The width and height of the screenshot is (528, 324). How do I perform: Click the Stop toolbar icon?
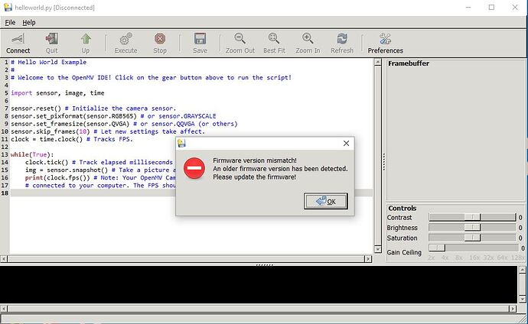point(160,39)
